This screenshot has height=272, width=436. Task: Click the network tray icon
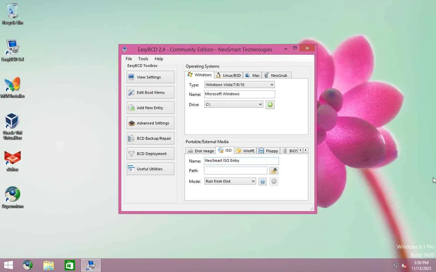tap(396, 266)
